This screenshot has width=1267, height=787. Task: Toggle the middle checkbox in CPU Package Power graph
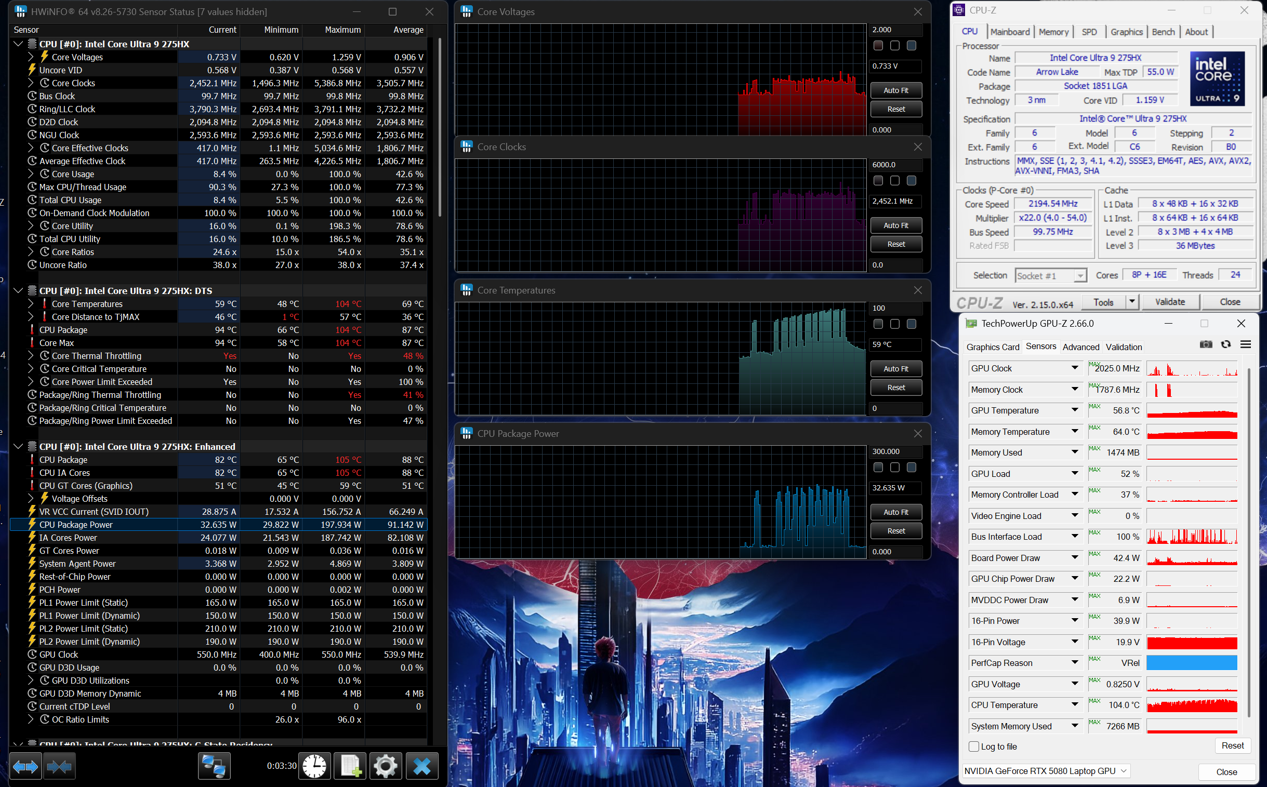[895, 468]
